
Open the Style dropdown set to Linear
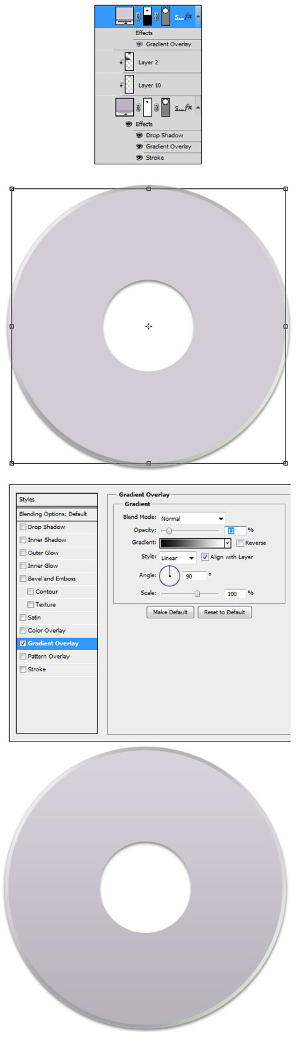click(x=177, y=558)
